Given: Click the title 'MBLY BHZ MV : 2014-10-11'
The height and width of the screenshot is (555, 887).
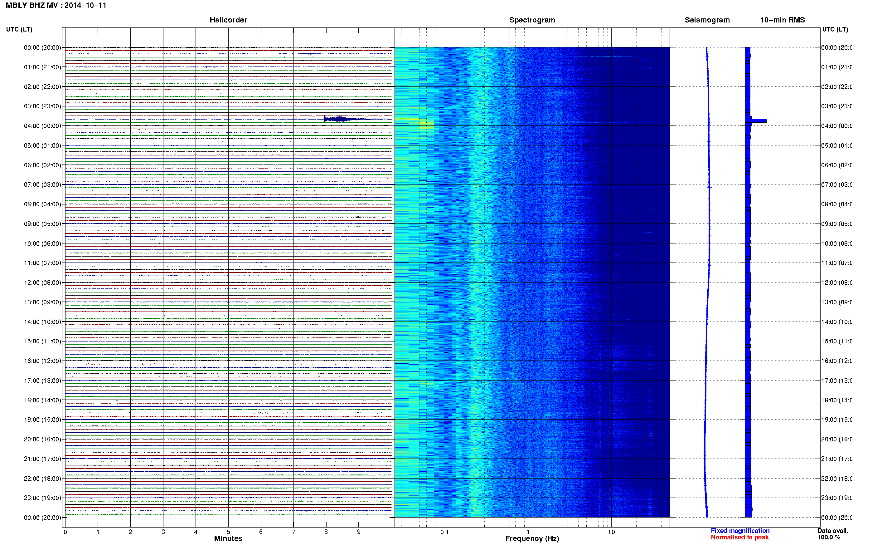Looking at the screenshot, I should 56,6.
